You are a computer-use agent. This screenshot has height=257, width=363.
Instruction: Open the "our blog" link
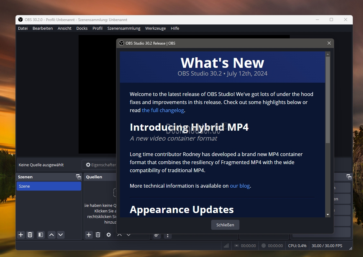point(240,186)
